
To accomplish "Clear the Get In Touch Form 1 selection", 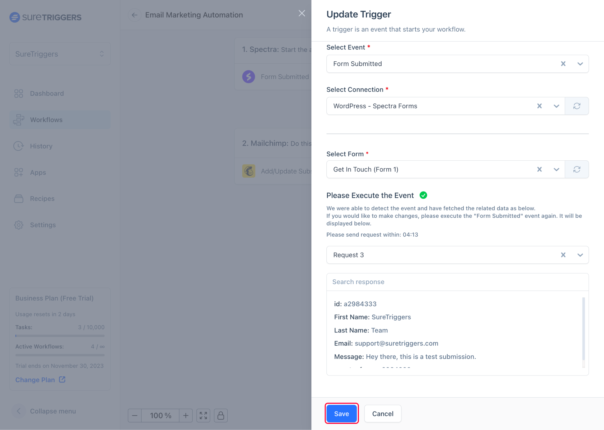I will pos(538,169).
